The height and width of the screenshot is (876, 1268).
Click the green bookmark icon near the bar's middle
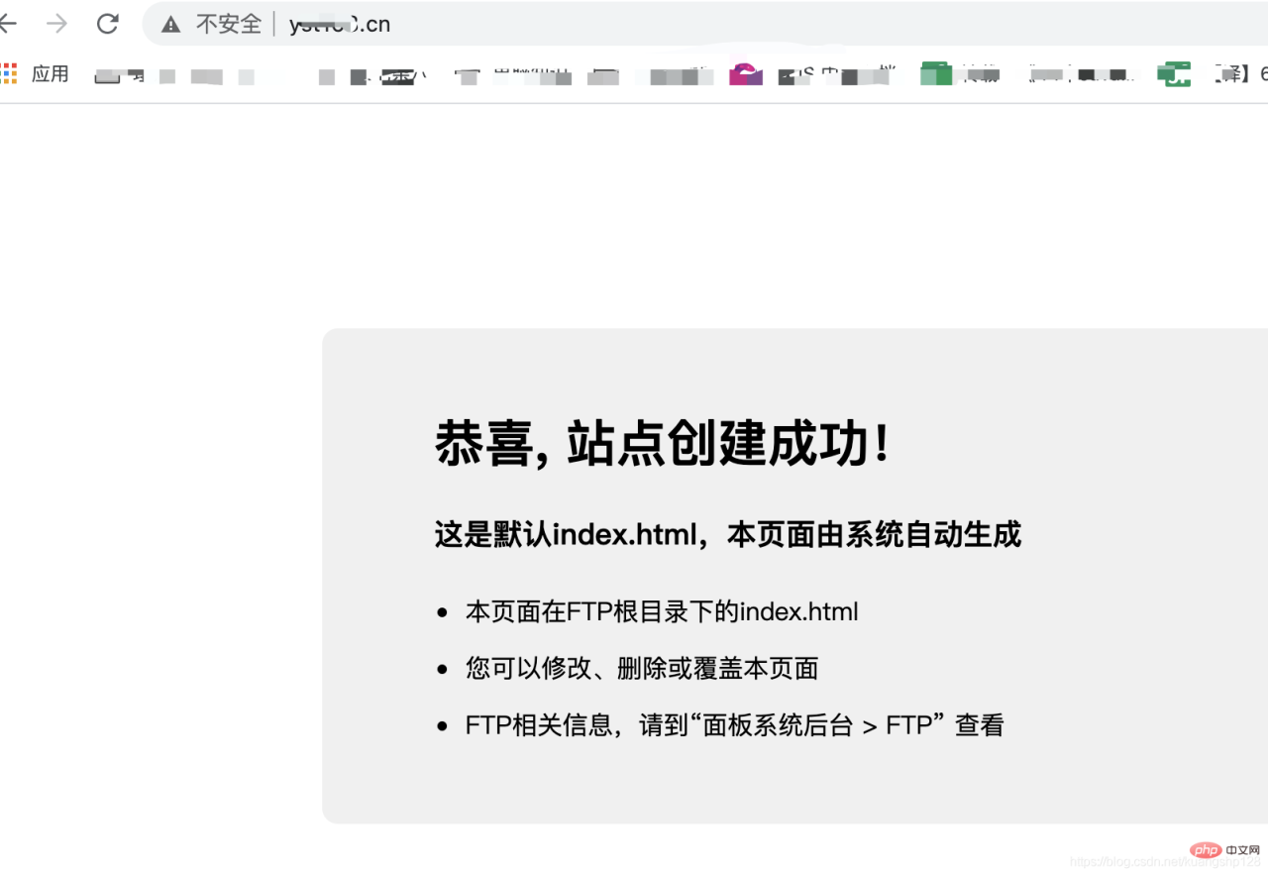coord(935,72)
